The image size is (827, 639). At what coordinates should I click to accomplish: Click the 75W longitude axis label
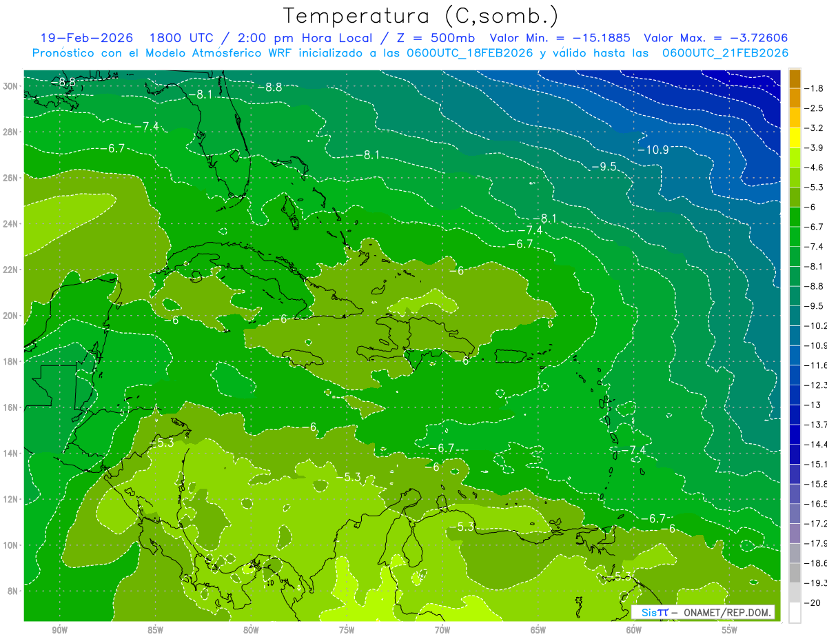pyautogui.click(x=347, y=630)
